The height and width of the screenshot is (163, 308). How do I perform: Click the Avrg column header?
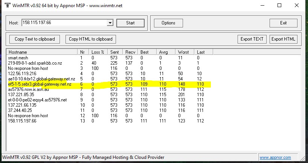click(x=166, y=52)
